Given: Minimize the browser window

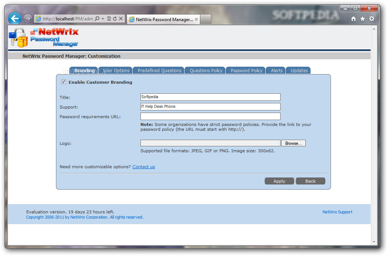Looking at the screenshot, I should [345, 9].
